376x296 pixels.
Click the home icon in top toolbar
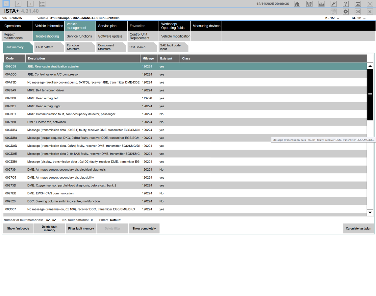(x=297, y=4)
